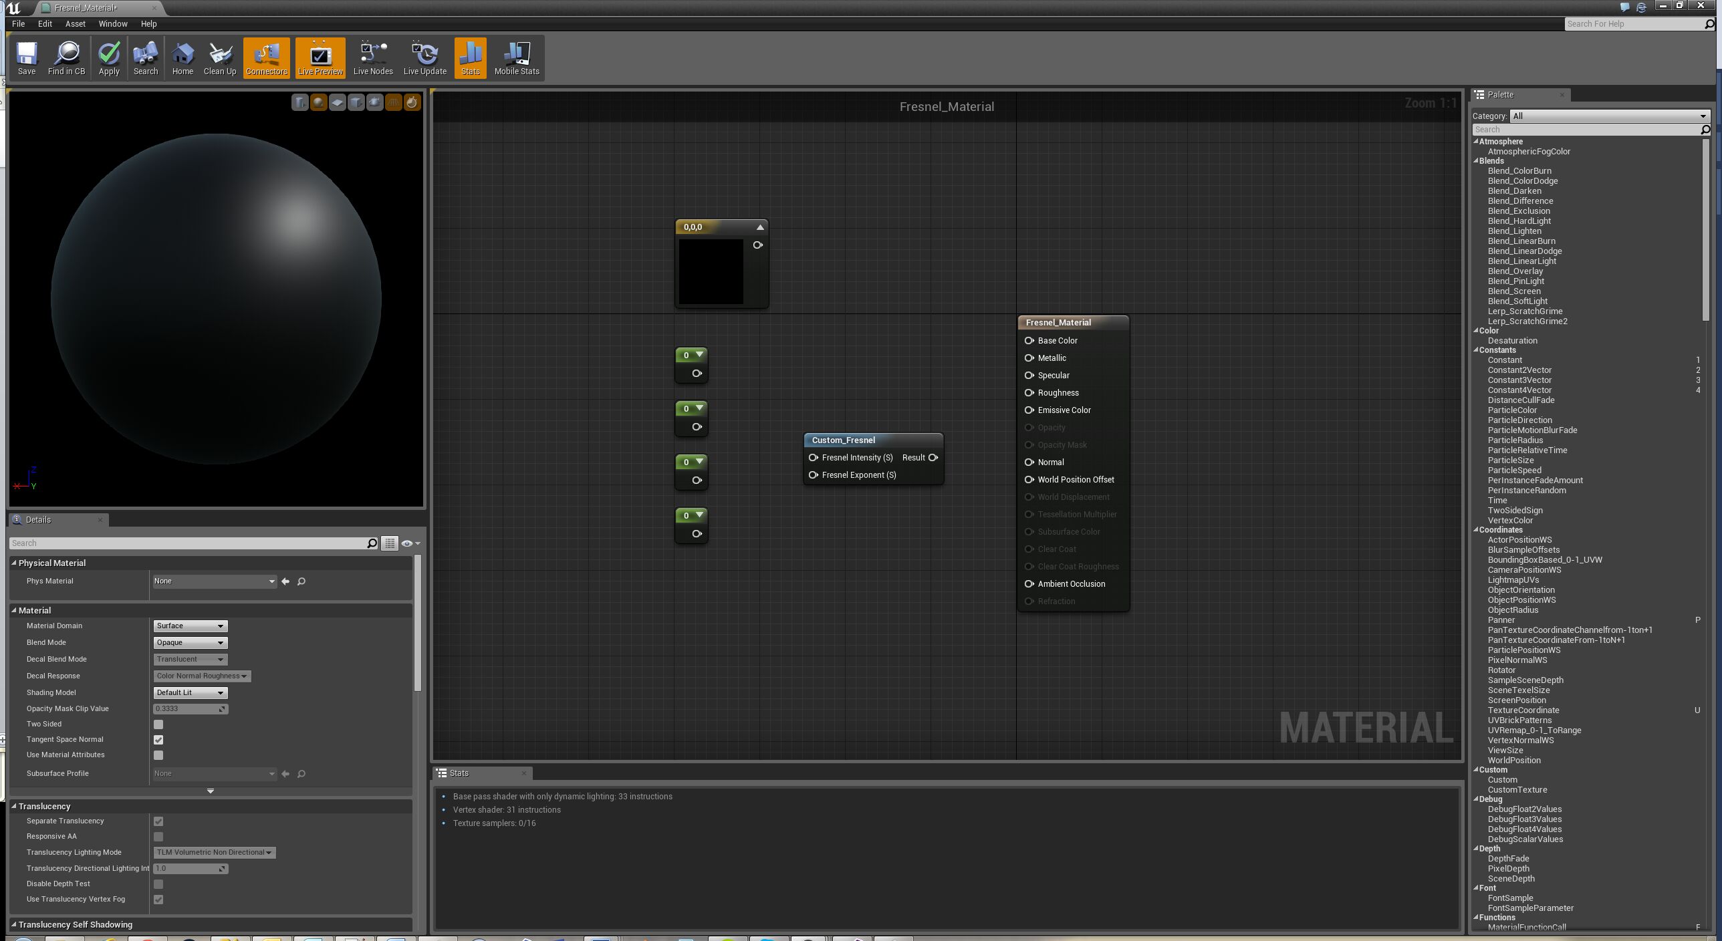Click the Fresnel Intensity input pin on Custom_Fresnel
Image resolution: width=1722 pixels, height=941 pixels.
pos(814,458)
